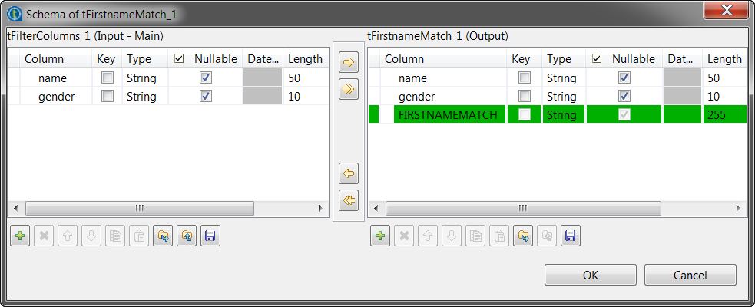The height and width of the screenshot is (307, 755).
Task: Open Type dropdown for output gender row
Action: (563, 96)
